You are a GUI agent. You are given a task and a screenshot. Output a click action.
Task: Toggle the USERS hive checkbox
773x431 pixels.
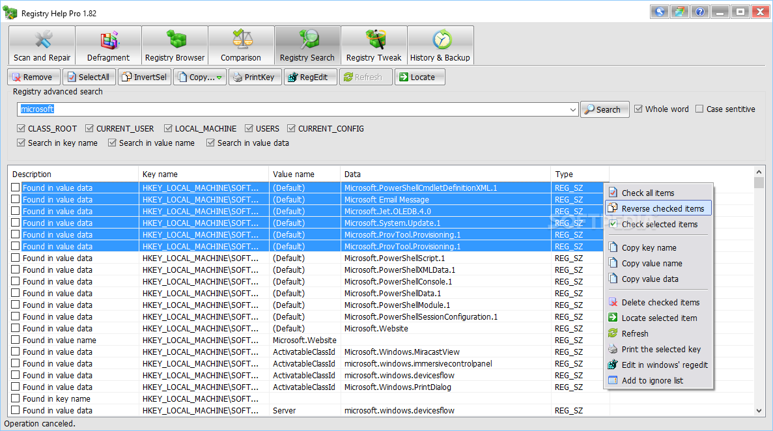[x=249, y=129]
